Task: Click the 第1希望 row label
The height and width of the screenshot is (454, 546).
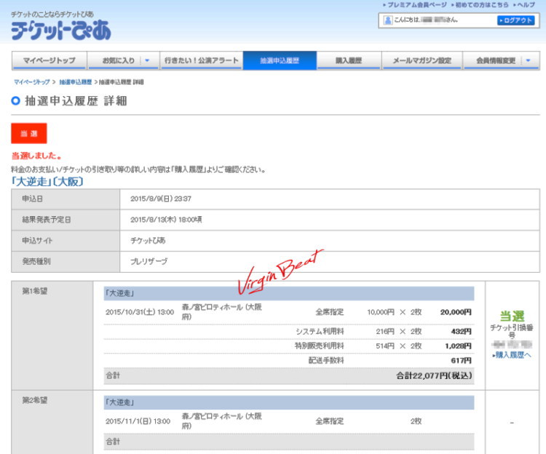Action: [x=35, y=291]
